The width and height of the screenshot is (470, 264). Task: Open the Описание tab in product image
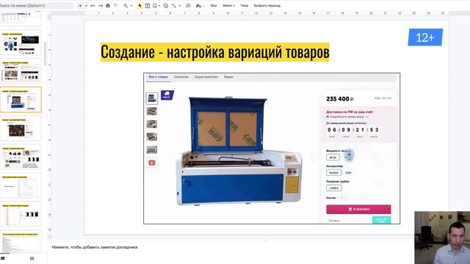(181, 77)
